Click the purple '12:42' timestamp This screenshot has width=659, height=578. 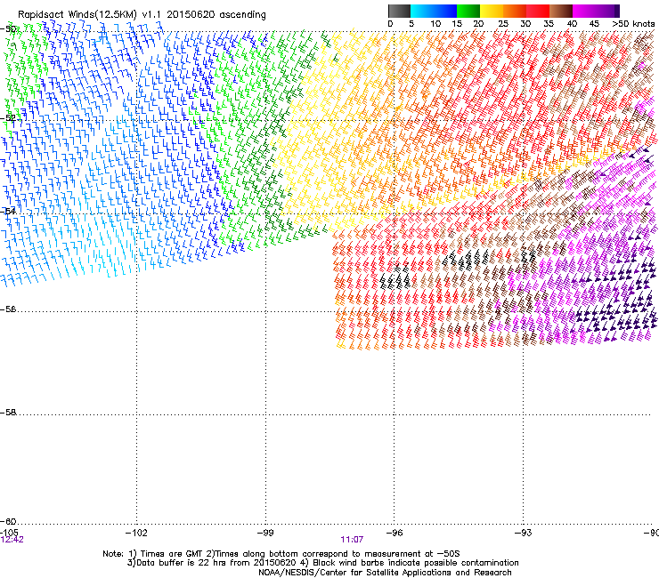(12, 540)
